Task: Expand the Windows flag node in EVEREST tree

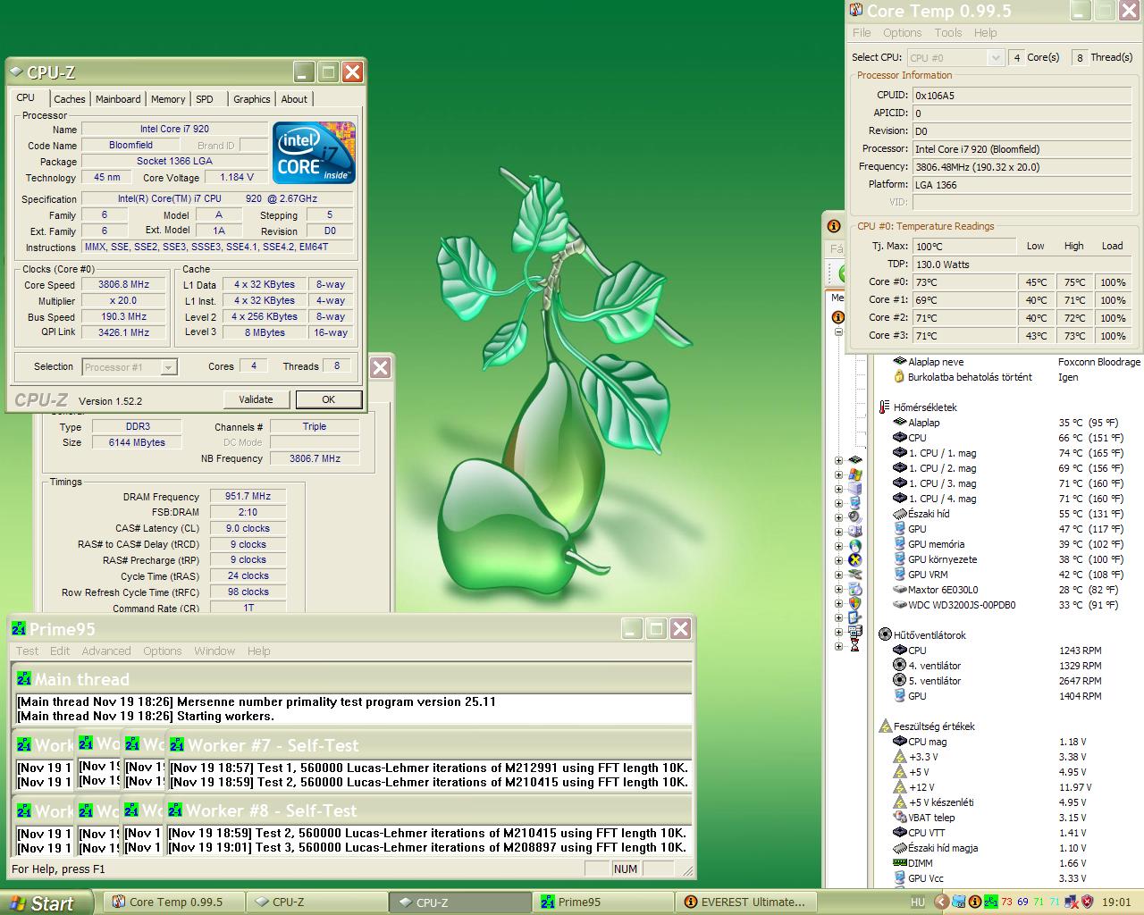Action: tap(838, 474)
